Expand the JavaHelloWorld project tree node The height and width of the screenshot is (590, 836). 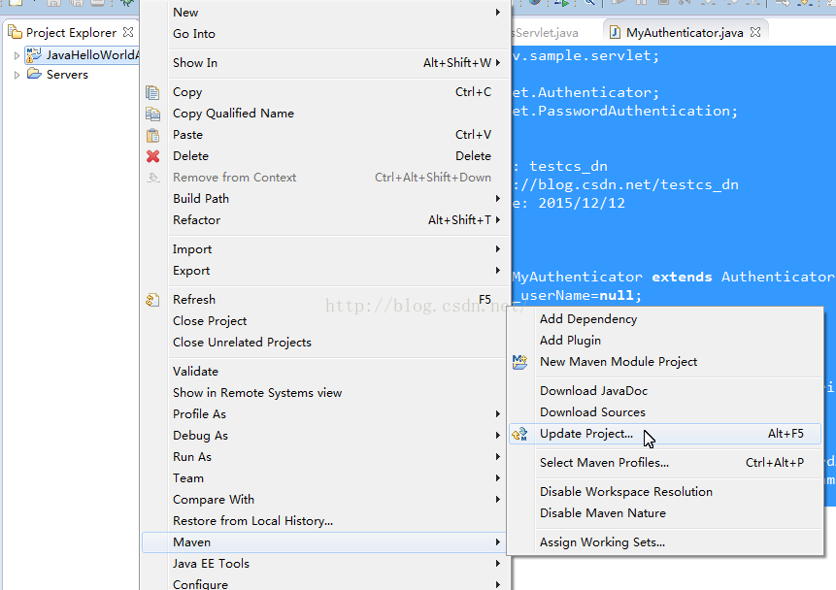coord(17,55)
